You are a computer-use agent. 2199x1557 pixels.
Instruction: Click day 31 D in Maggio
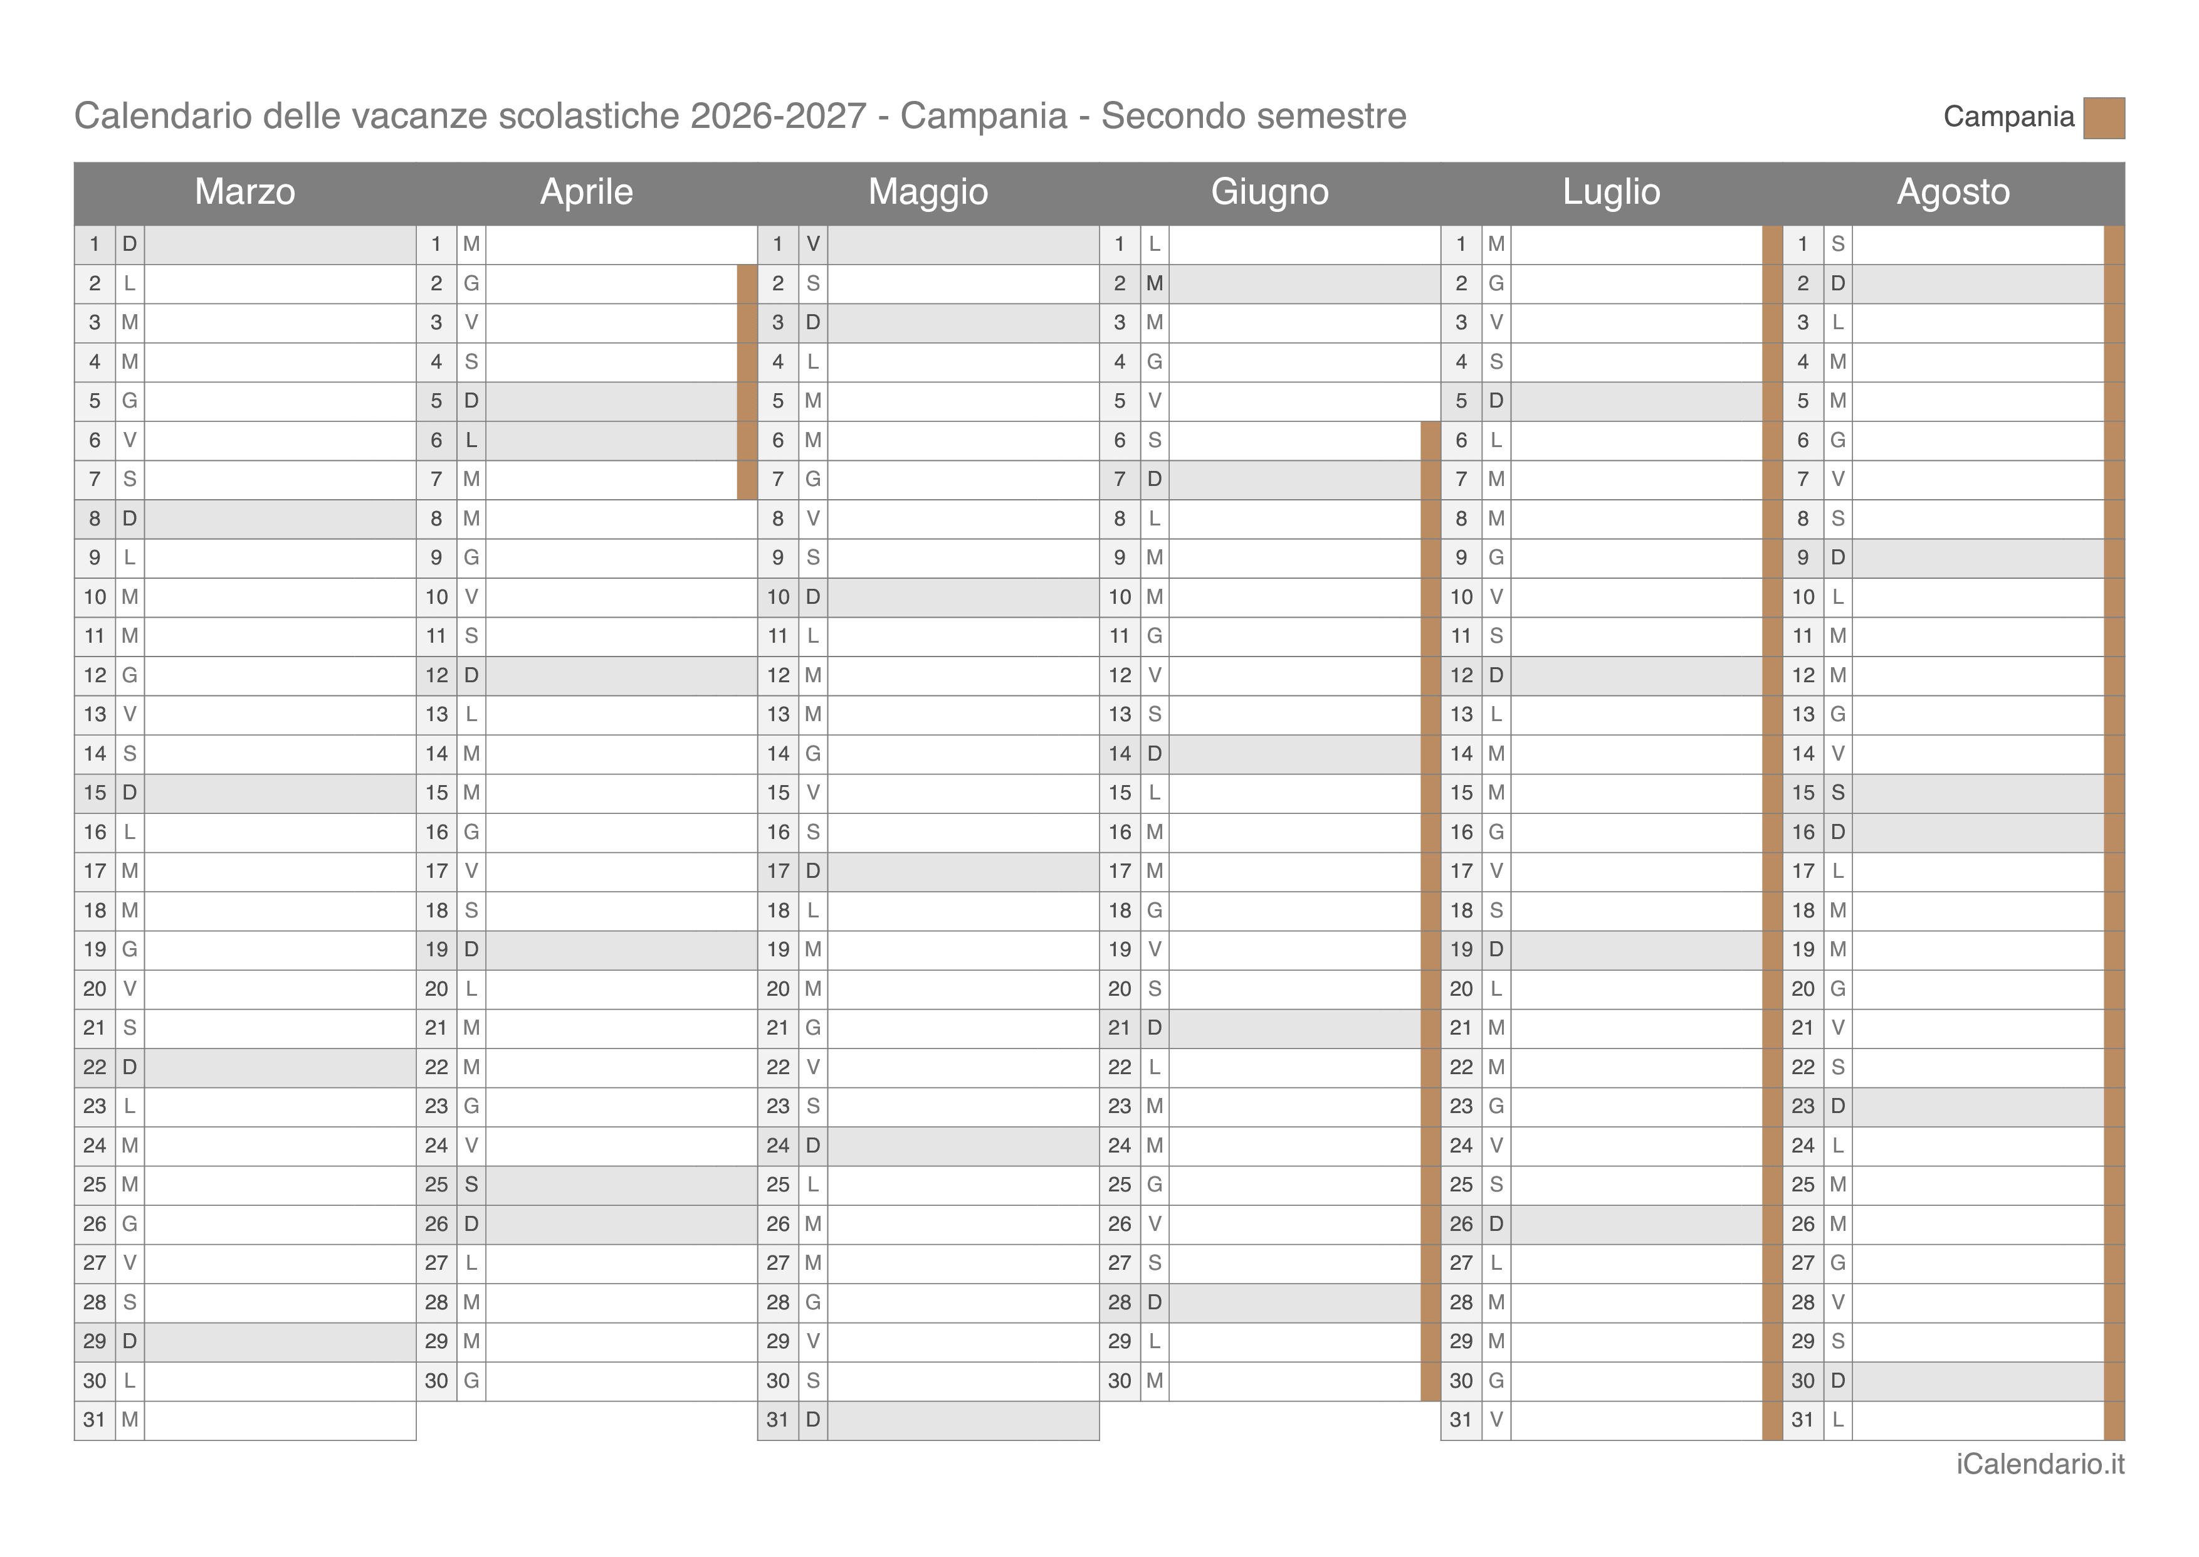click(x=928, y=1420)
